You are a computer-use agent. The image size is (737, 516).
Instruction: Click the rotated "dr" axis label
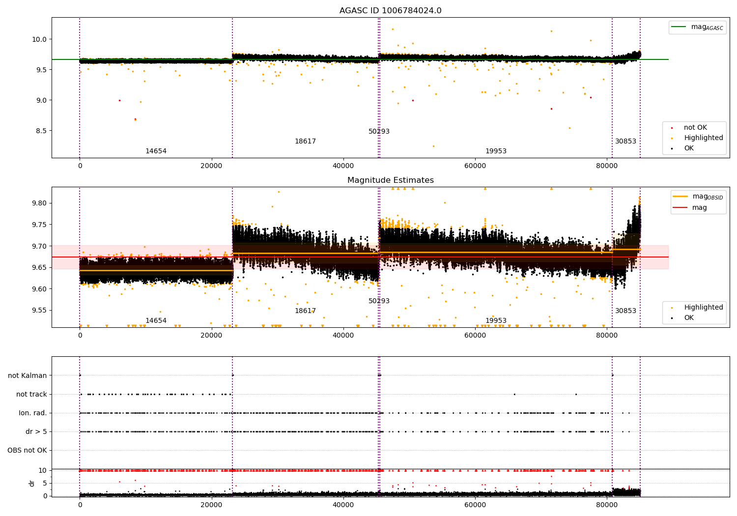click(32, 483)
